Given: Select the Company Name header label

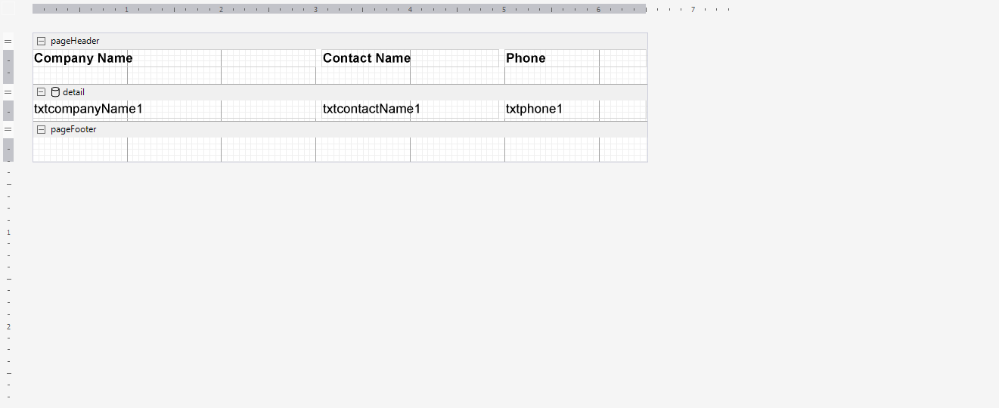Looking at the screenshot, I should coord(83,58).
